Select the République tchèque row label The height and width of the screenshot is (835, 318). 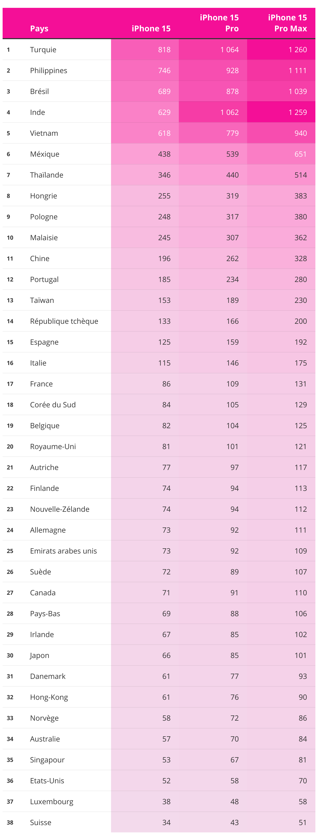(x=64, y=321)
